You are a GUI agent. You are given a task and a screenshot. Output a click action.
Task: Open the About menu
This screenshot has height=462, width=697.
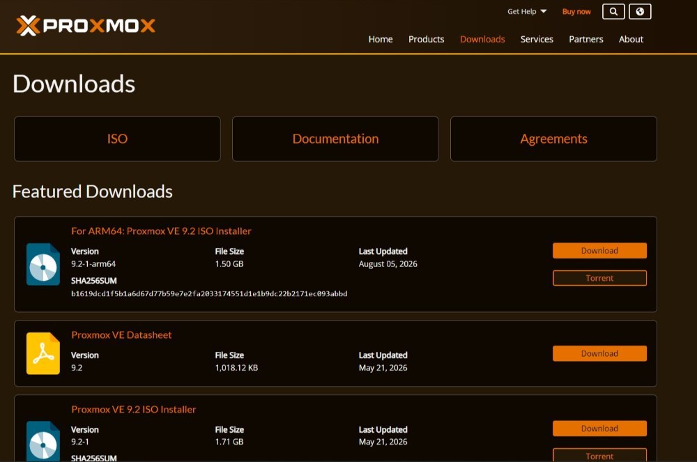pos(631,39)
